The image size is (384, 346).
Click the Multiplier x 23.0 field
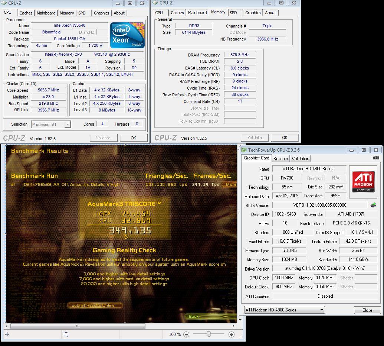pos(49,97)
